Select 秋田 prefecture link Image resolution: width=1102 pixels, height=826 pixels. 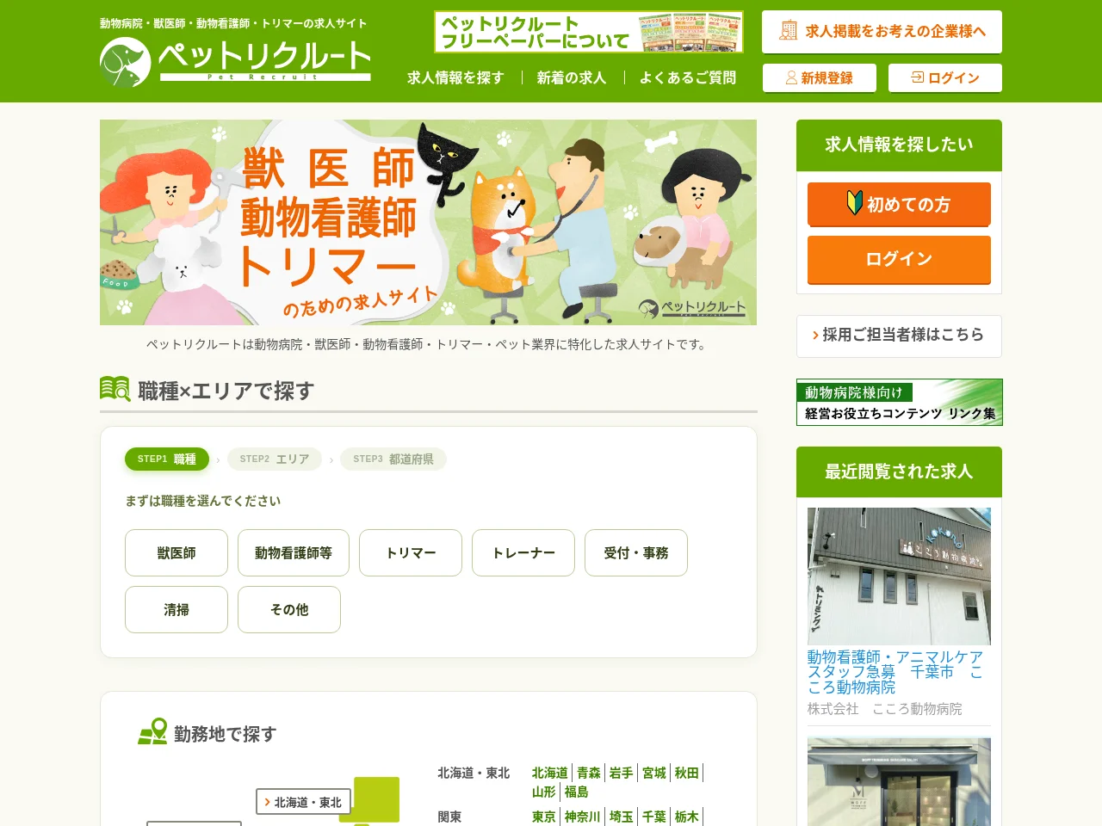pos(687,773)
